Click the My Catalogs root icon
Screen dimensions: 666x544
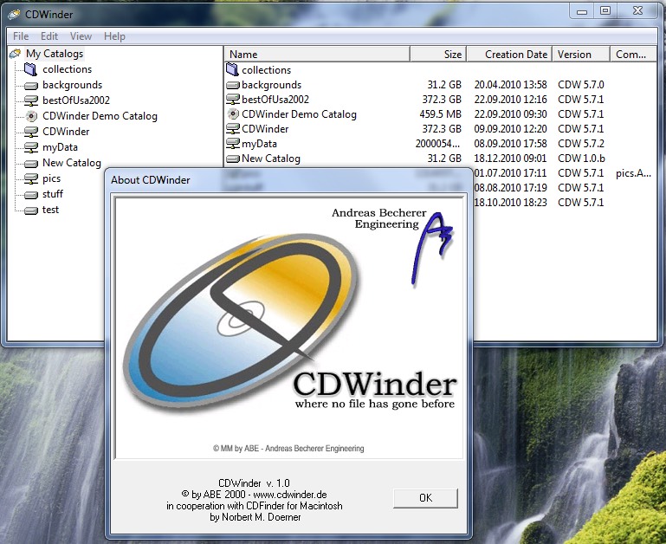[16, 54]
